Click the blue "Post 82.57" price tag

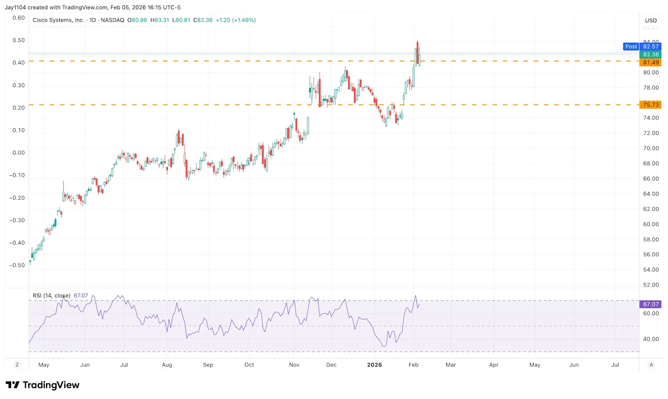point(642,47)
